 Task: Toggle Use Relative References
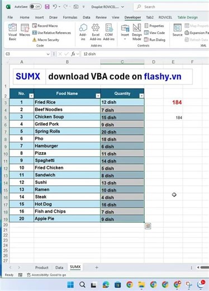pos(51,33)
